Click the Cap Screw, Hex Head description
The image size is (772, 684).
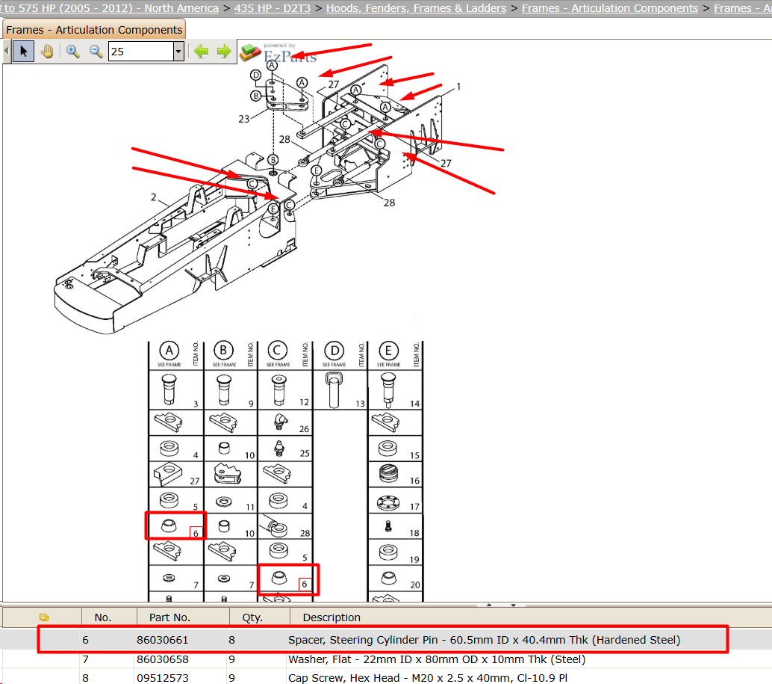click(428, 678)
